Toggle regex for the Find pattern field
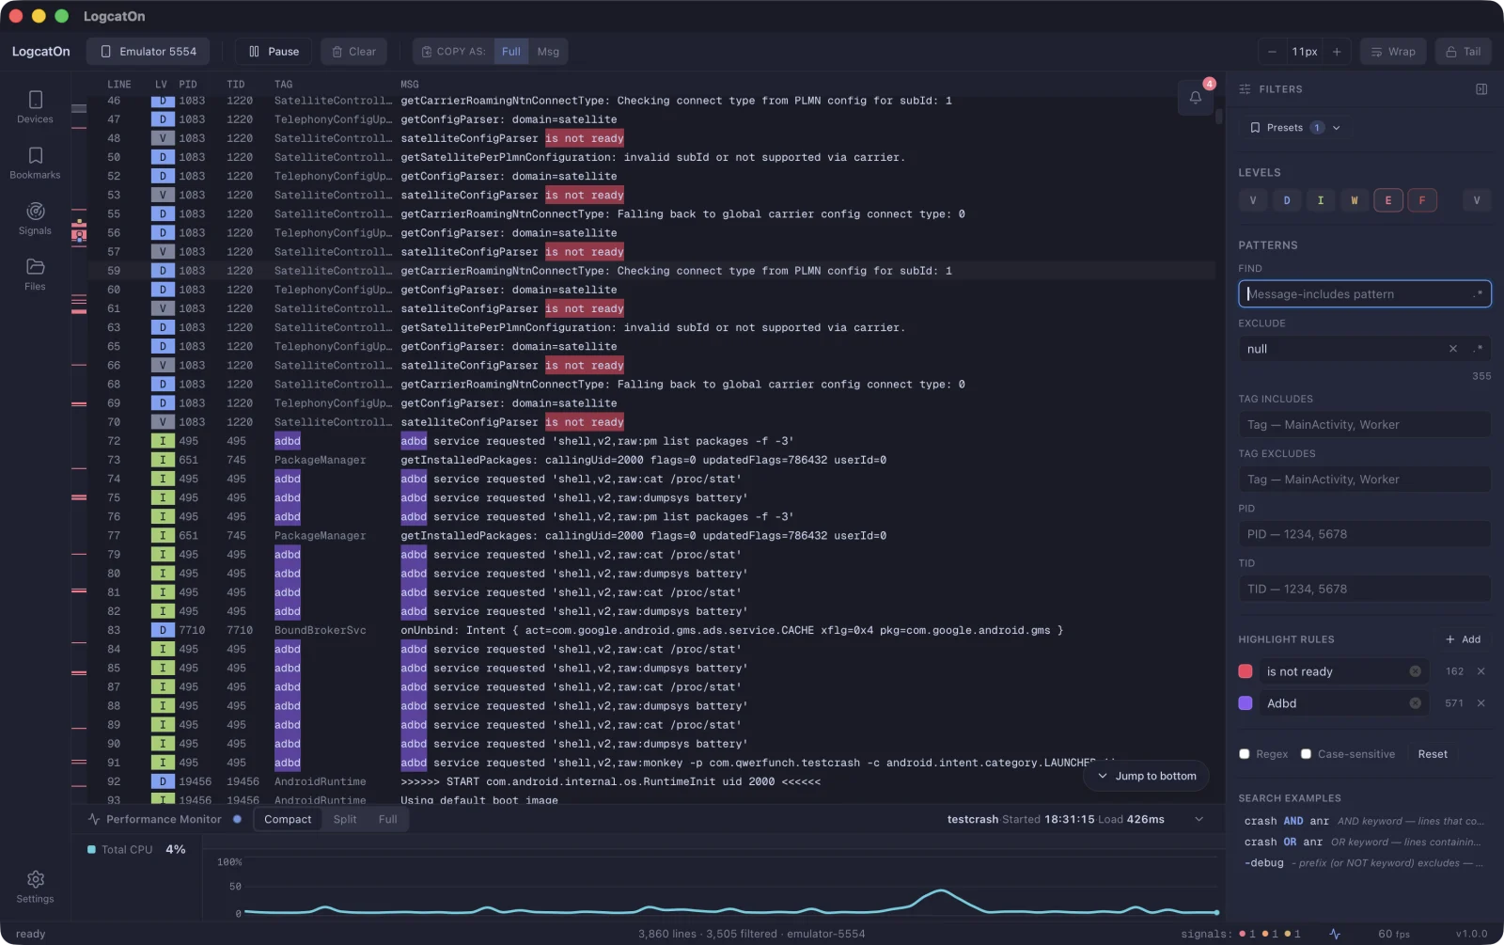 pos(1479,294)
